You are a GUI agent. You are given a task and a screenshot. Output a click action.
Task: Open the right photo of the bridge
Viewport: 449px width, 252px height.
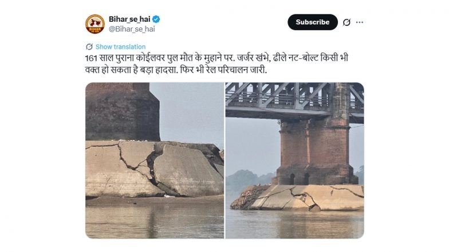tap(294, 160)
